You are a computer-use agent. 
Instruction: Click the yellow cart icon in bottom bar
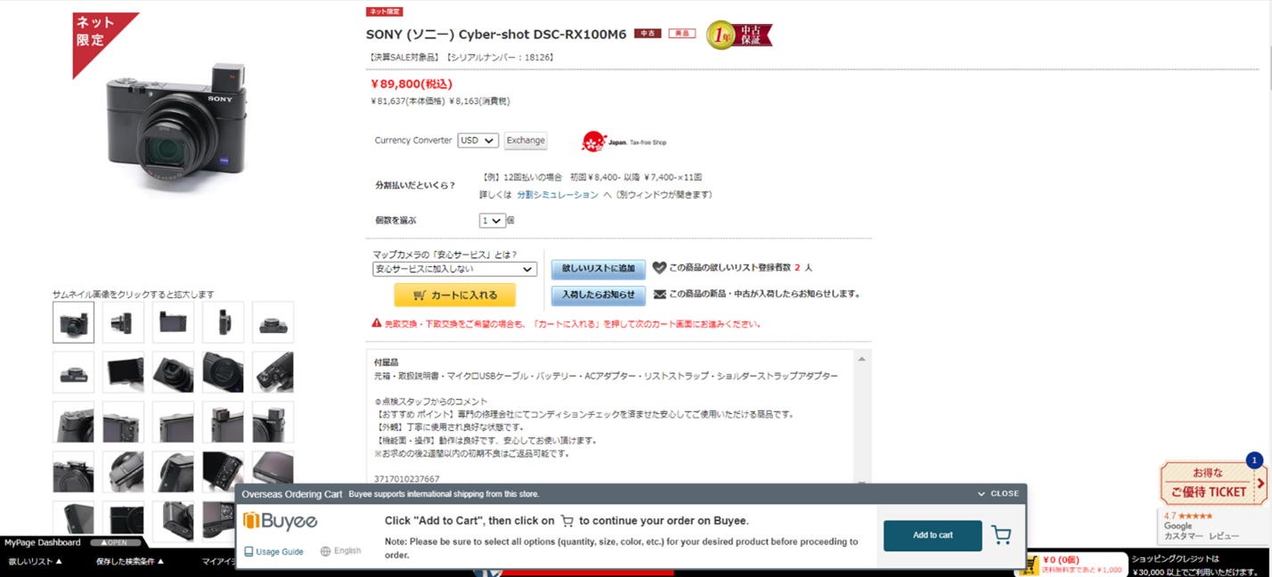[1031, 565]
